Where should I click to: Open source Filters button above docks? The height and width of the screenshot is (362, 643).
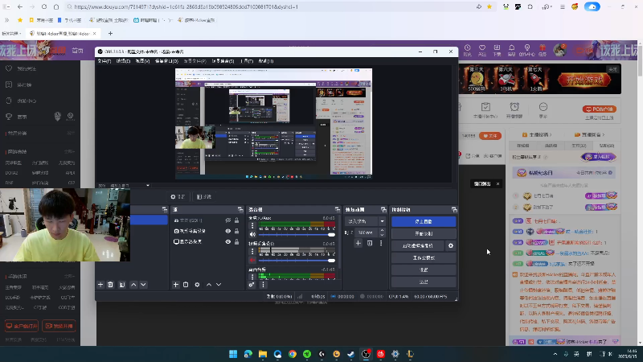tap(204, 197)
